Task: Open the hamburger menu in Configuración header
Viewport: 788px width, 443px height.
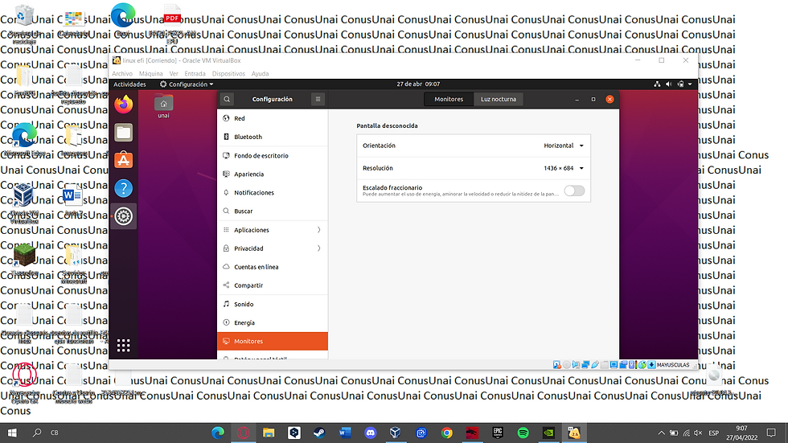Action: coord(318,99)
